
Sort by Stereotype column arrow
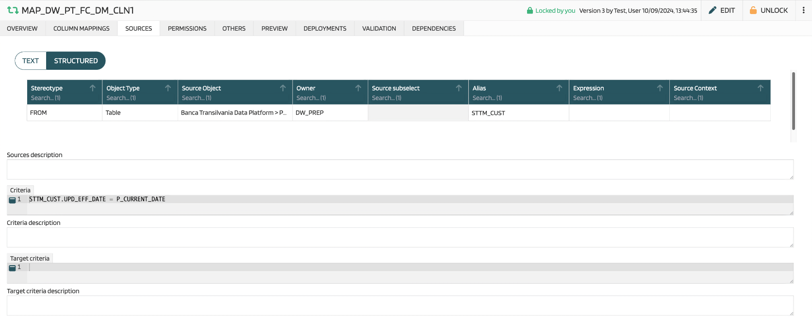93,88
